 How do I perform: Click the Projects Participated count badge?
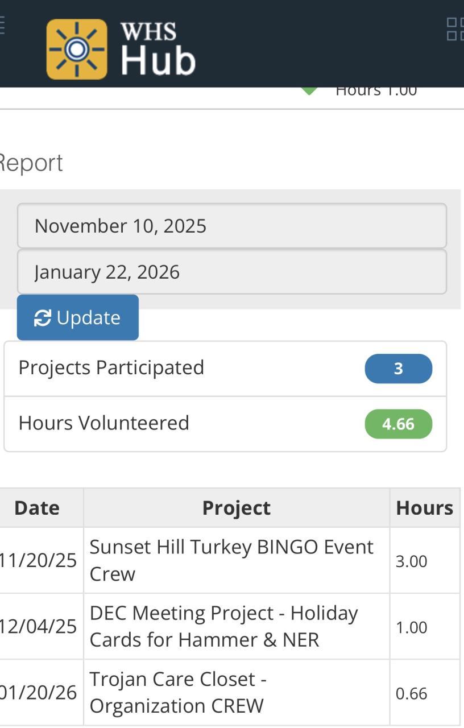point(398,369)
